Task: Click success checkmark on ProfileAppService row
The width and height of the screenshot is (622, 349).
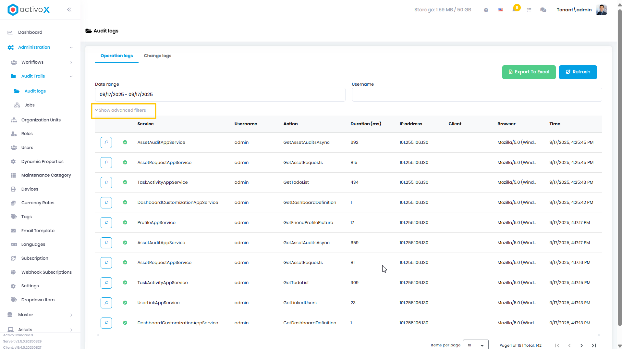Action: [125, 223]
